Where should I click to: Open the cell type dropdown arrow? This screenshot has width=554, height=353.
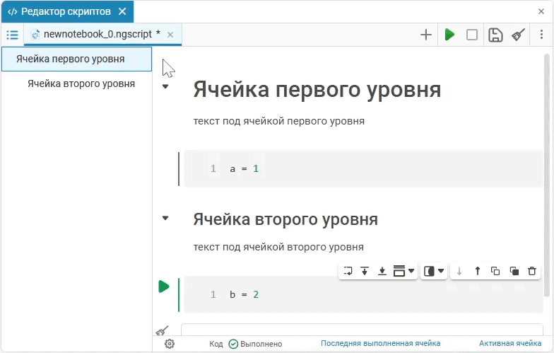pos(441,271)
